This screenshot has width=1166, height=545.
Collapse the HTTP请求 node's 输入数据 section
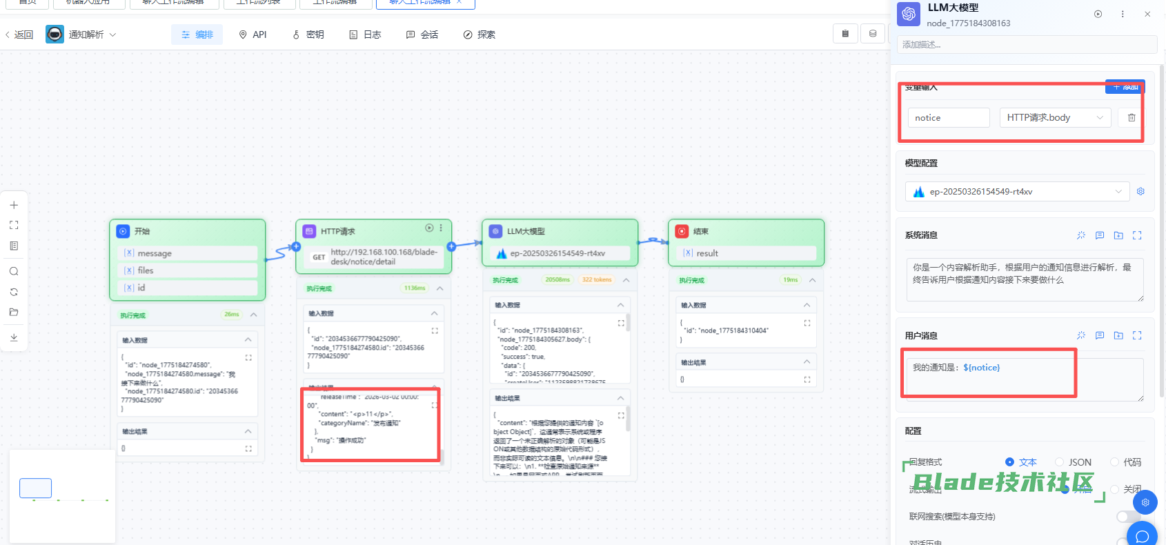point(434,314)
